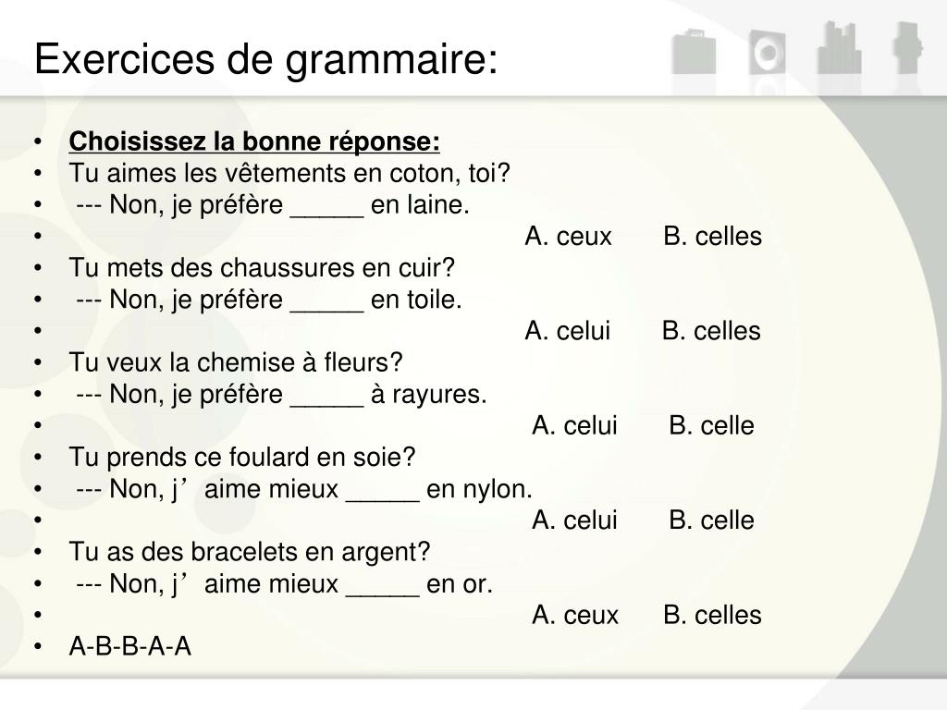Screen dimensions: 947x710
Task: Click the blank before 'en laine'
Action: 327,208
